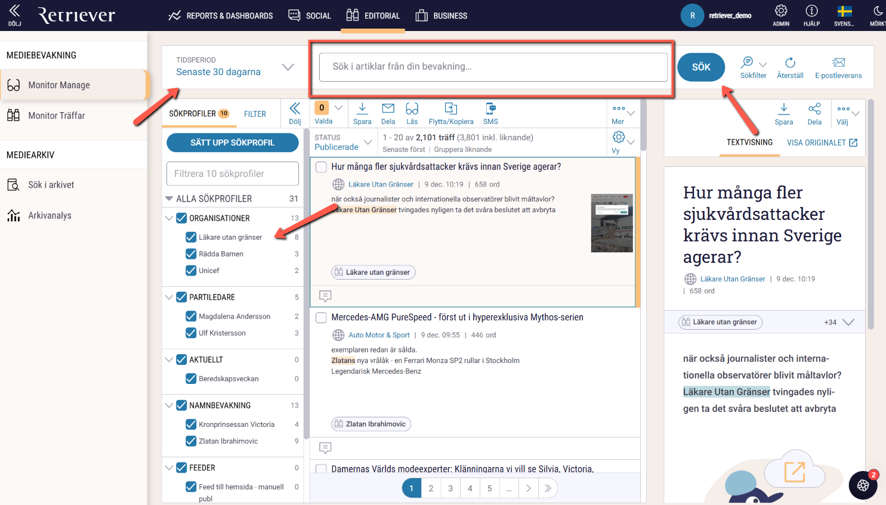The width and height of the screenshot is (886, 505).
Task: Open the Editorial menu
Action: [373, 16]
